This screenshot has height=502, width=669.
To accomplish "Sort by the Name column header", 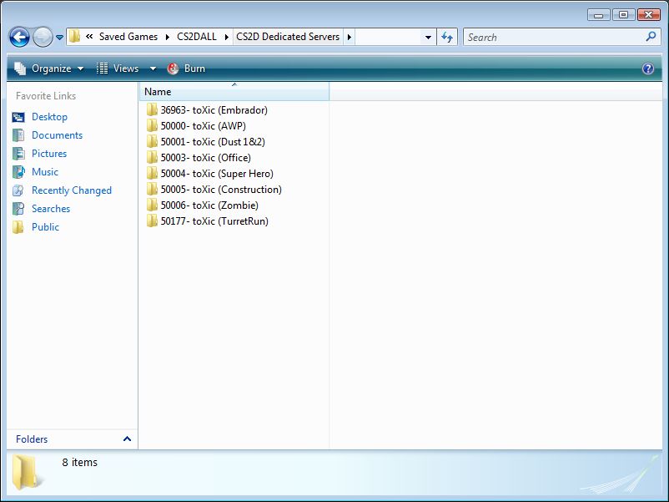I will (234, 91).
